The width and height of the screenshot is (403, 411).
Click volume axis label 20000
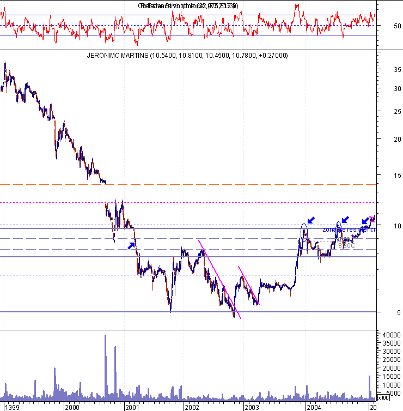(x=392, y=368)
